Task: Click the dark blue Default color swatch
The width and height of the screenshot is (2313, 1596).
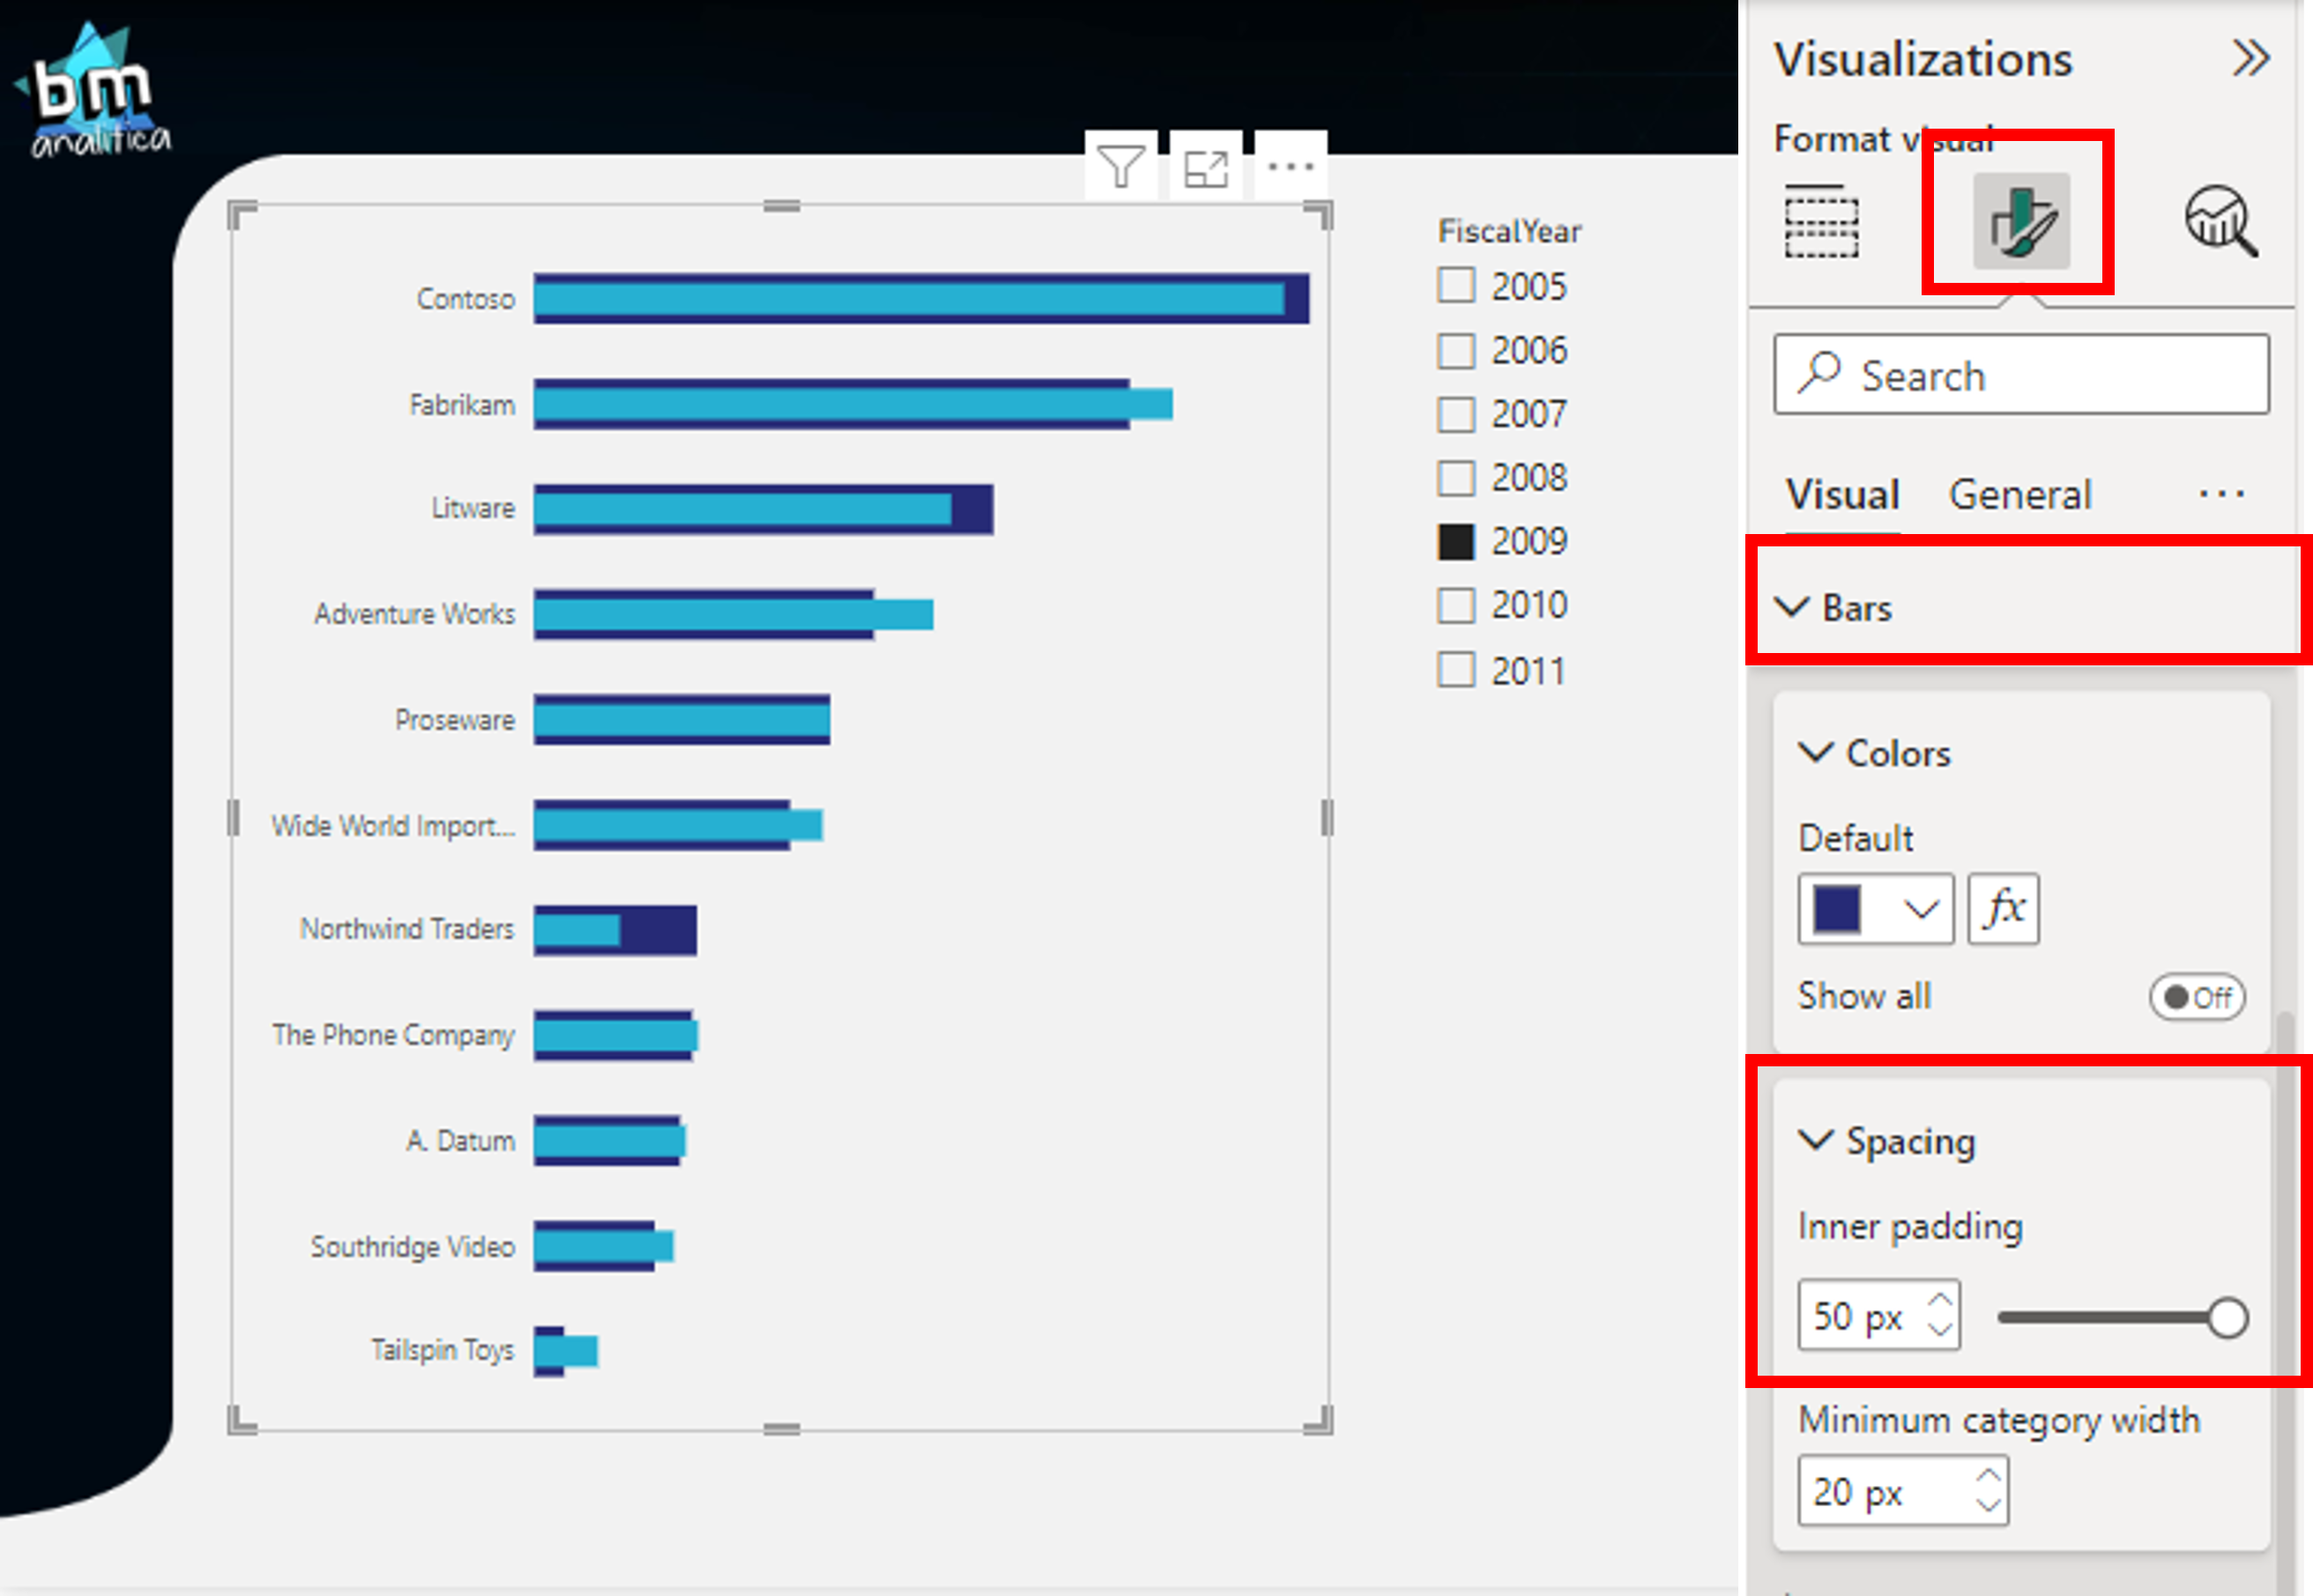Action: [x=1837, y=908]
